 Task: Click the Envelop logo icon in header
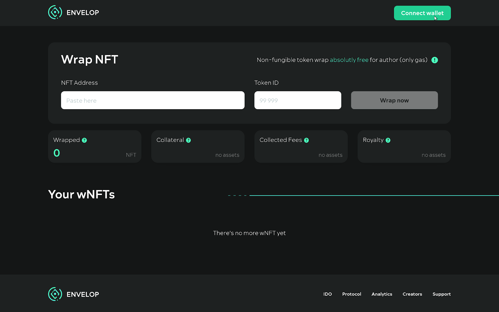pyautogui.click(x=55, y=12)
